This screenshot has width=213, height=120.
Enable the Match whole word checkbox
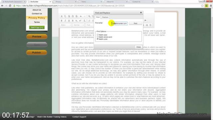tap(98, 37)
